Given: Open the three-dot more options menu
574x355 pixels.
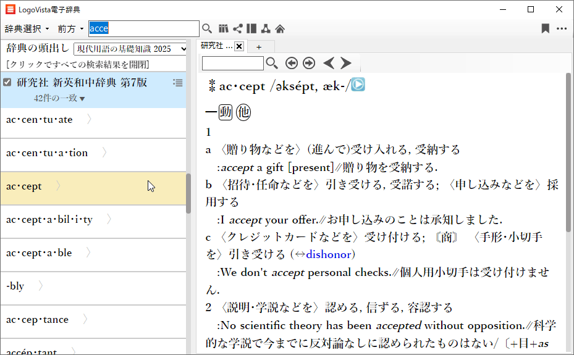Looking at the screenshot, I should tap(561, 29).
